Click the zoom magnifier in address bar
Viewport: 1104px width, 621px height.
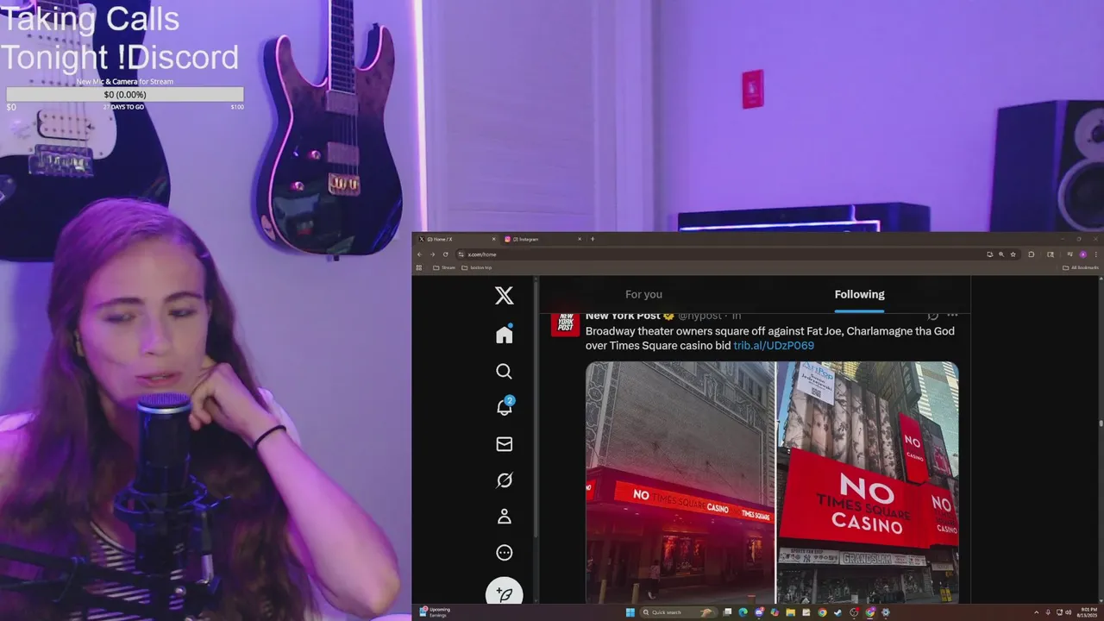click(1001, 254)
